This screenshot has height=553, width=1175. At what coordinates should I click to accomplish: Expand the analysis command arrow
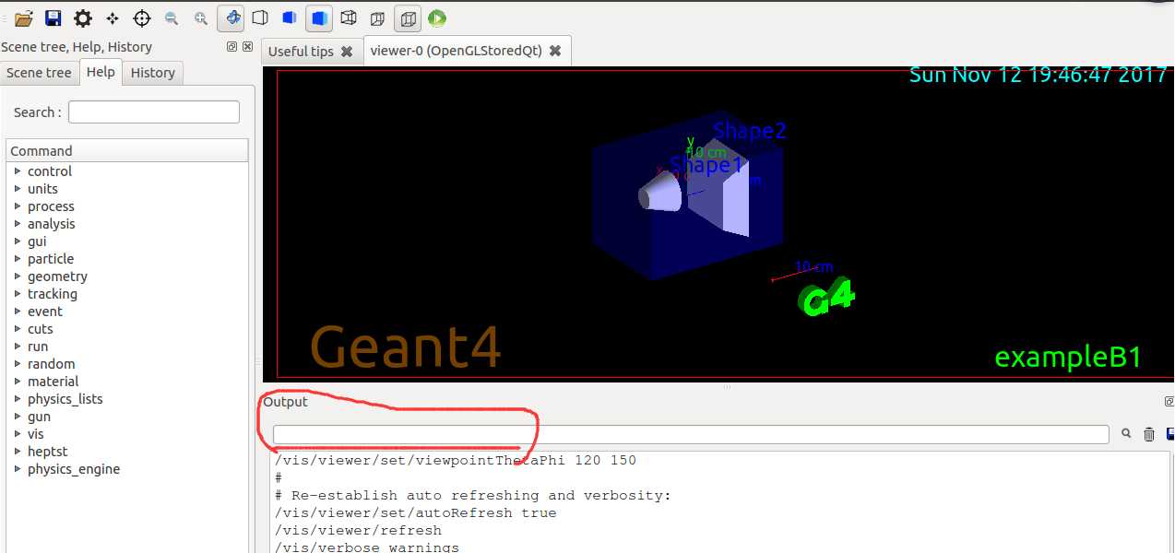pos(18,224)
